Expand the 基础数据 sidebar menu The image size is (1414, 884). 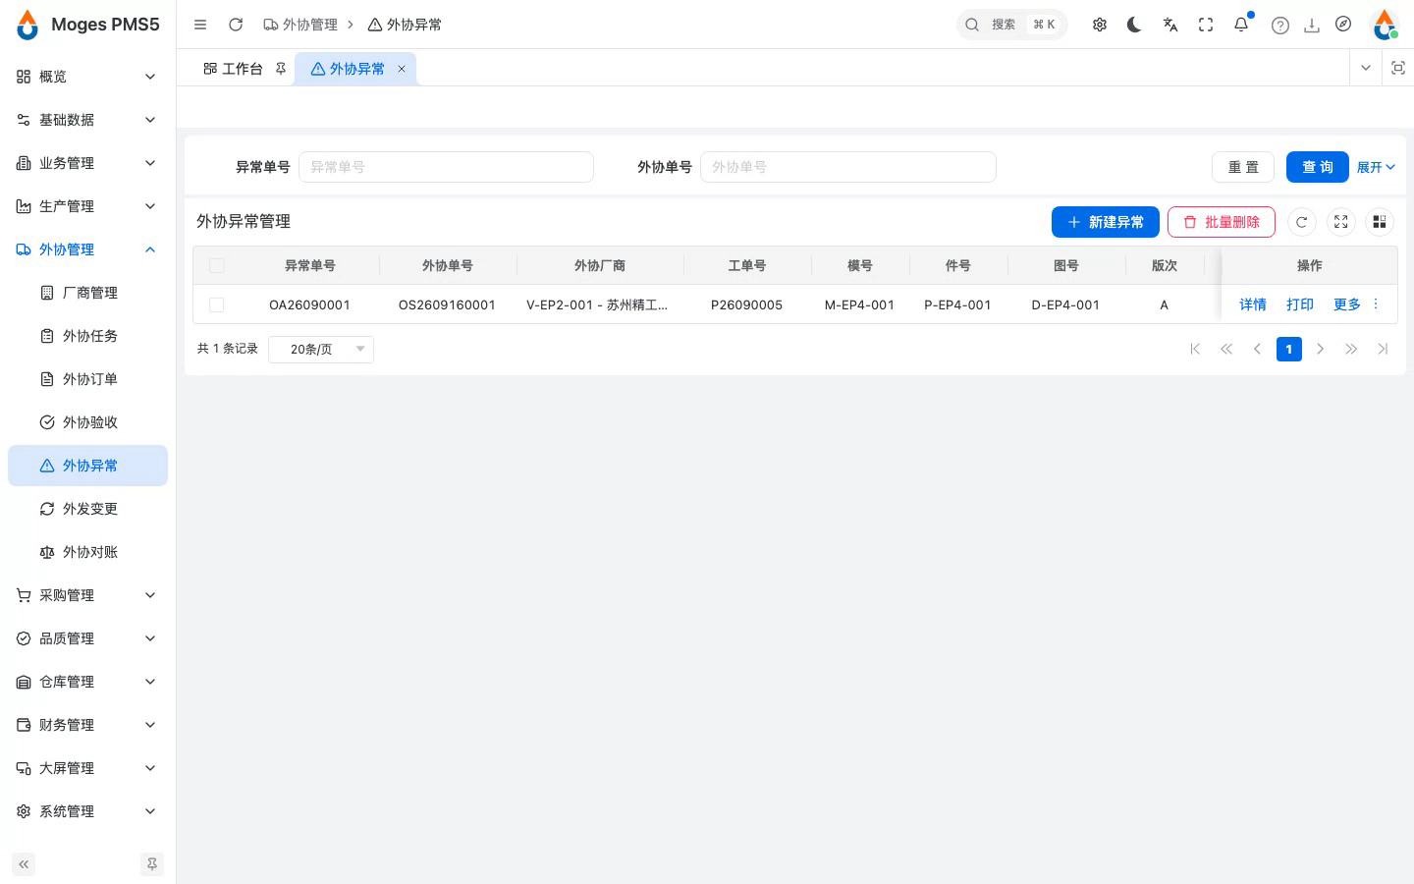click(x=87, y=120)
